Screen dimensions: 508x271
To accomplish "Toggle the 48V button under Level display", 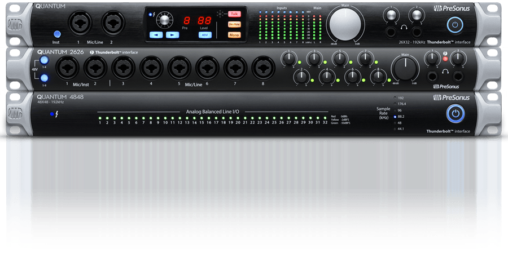I will [x=205, y=34].
